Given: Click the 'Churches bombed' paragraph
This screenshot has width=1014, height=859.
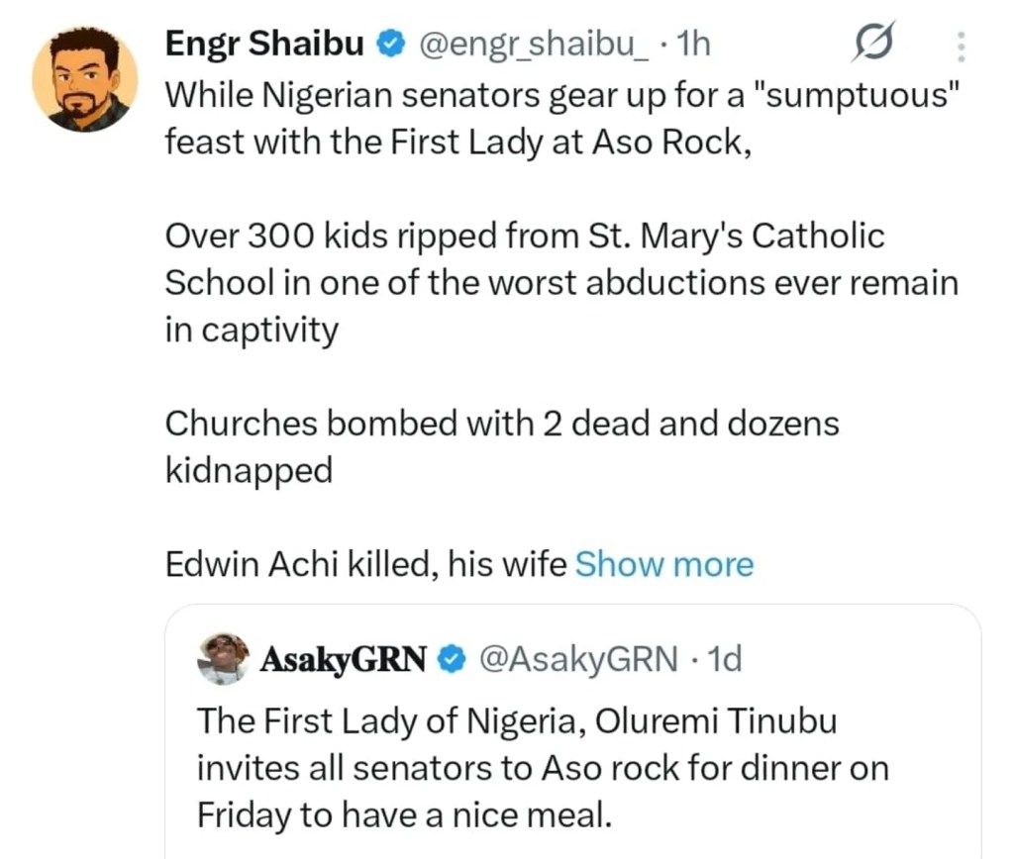Looking at the screenshot, I should [x=500, y=446].
